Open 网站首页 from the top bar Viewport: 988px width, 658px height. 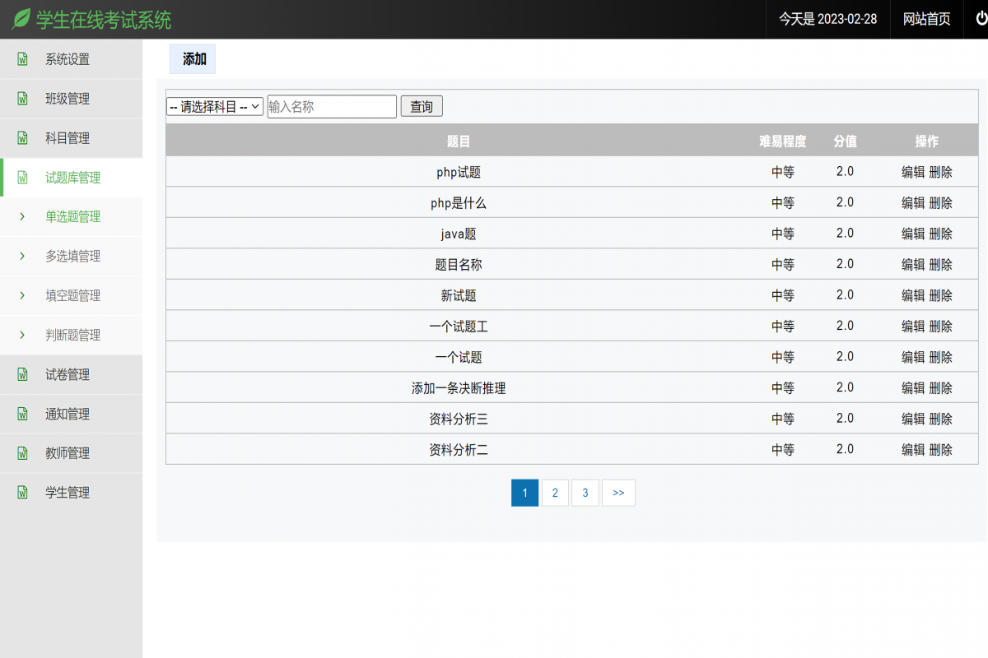point(925,19)
